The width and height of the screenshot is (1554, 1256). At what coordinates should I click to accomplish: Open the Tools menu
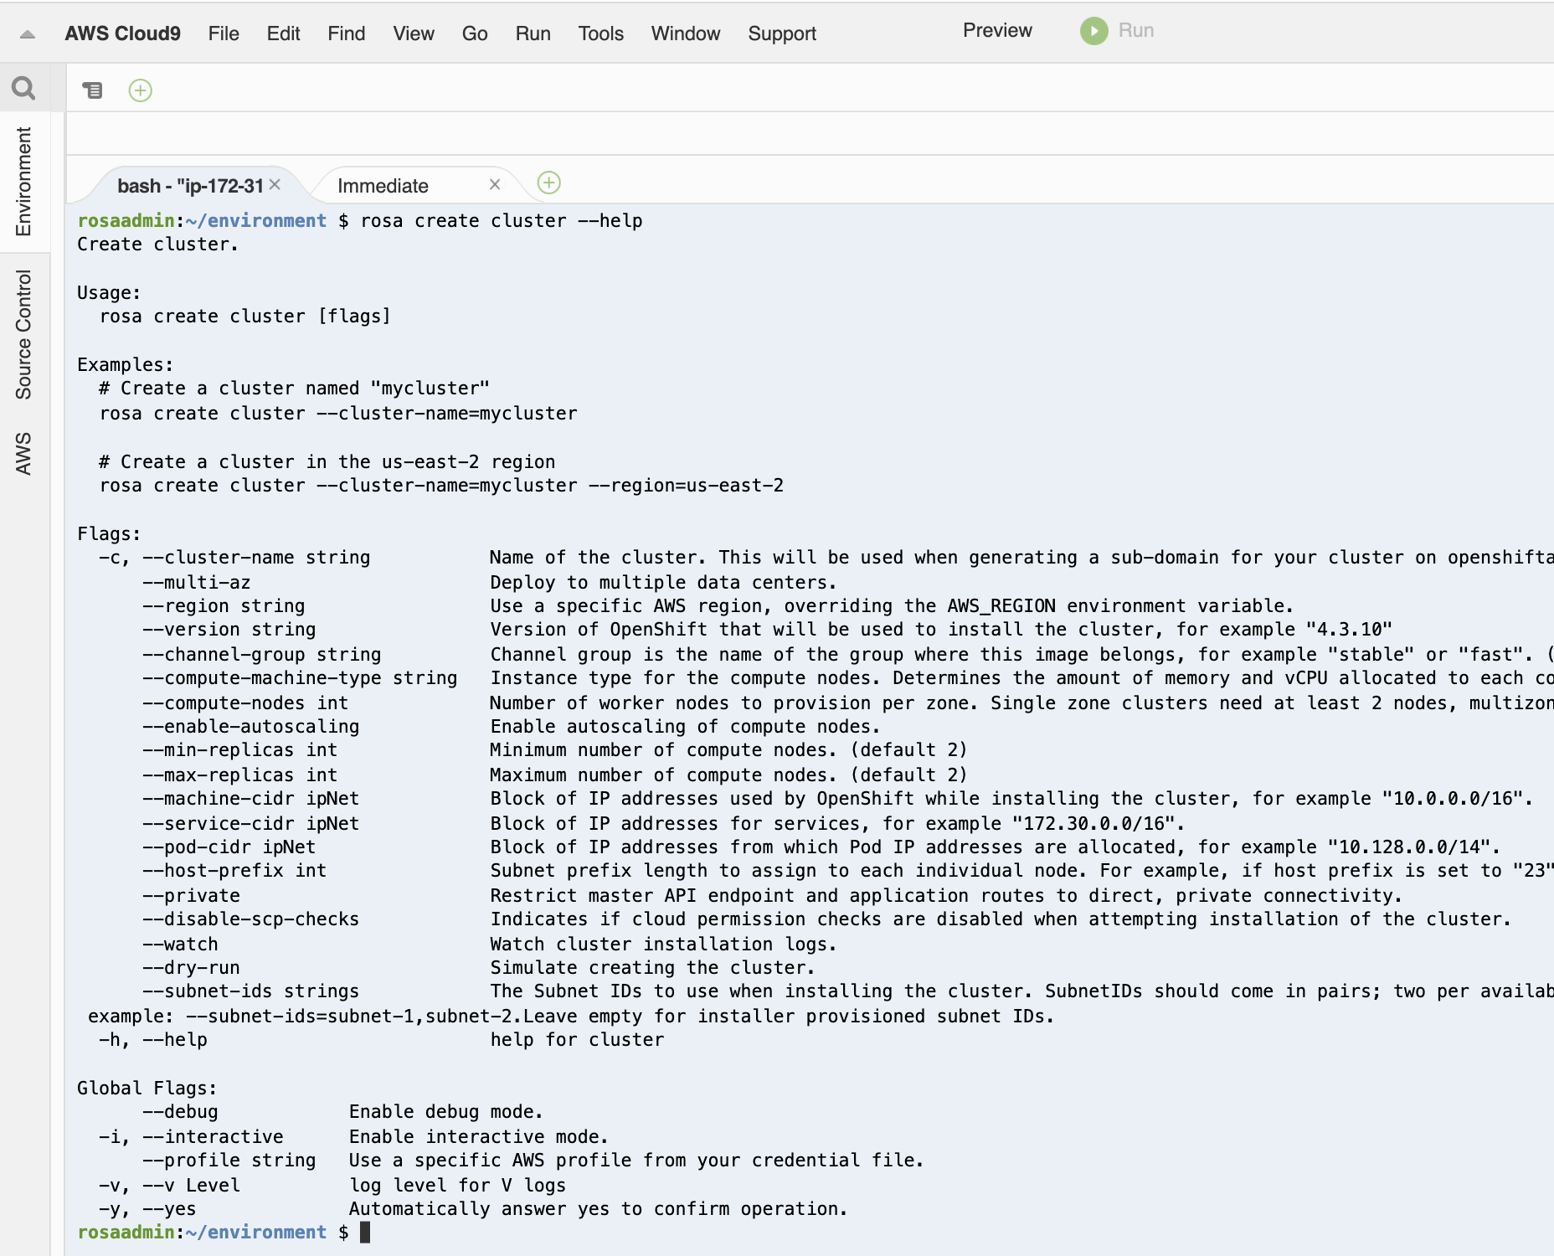click(x=601, y=33)
